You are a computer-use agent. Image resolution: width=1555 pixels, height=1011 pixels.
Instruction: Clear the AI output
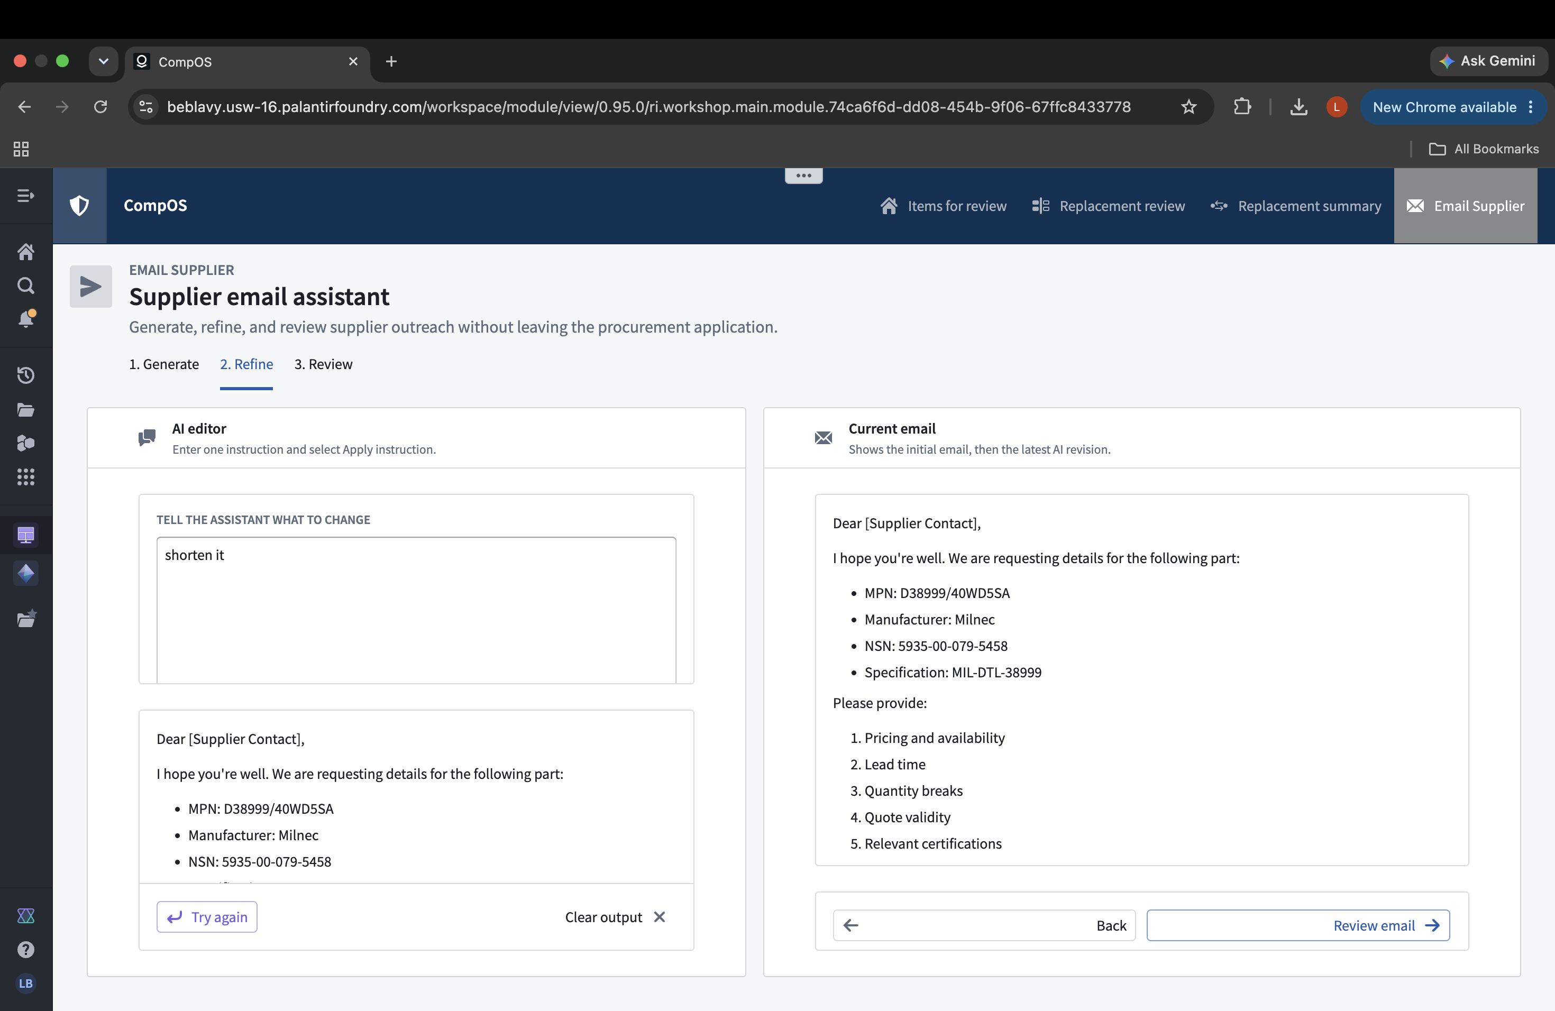pos(615,917)
